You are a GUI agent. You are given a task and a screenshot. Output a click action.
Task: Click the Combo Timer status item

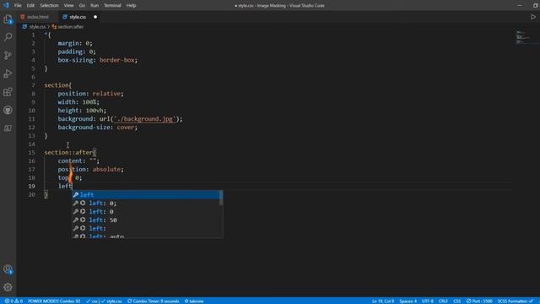(x=154, y=301)
